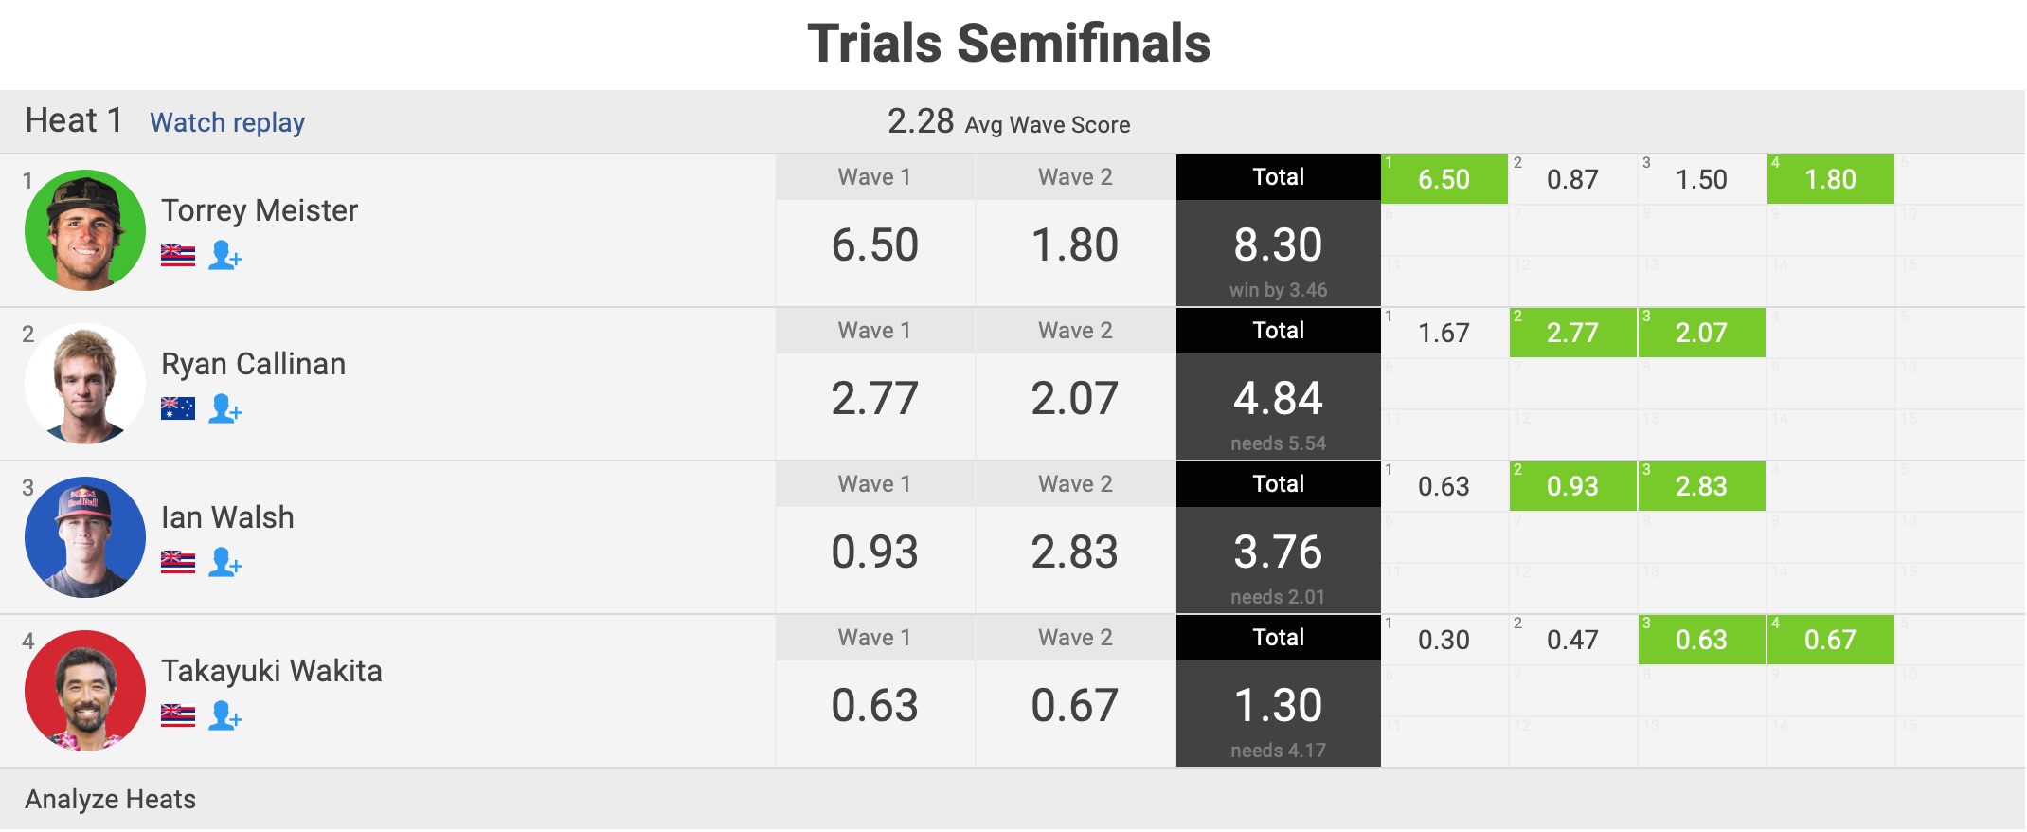Viewport: 2027px width, 832px height.
Task: Select Torrey Meister's green 6.50 wave score
Action: [x=1444, y=179]
